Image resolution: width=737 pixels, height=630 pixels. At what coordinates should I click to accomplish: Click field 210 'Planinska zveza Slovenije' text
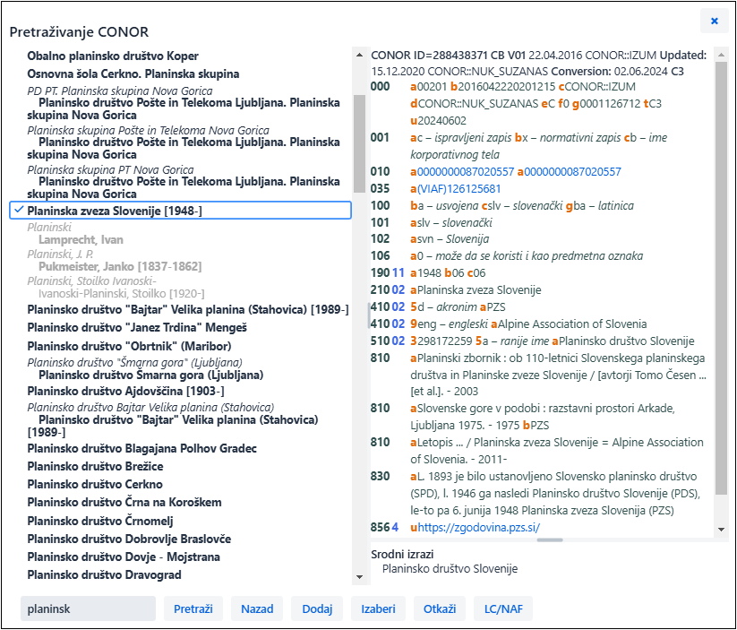point(479,289)
